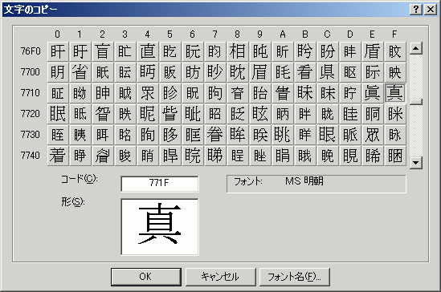Select character 眼 at code 773C
The height and width of the screenshot is (292, 441).
point(328,135)
